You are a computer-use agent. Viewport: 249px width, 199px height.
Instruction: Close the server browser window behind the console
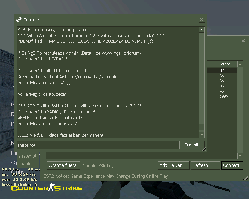pos(243,41)
